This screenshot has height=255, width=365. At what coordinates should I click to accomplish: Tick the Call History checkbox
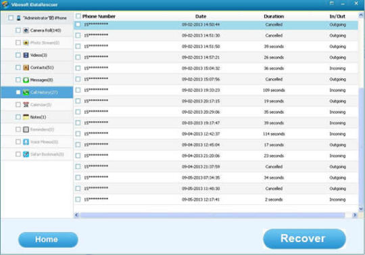coord(18,92)
